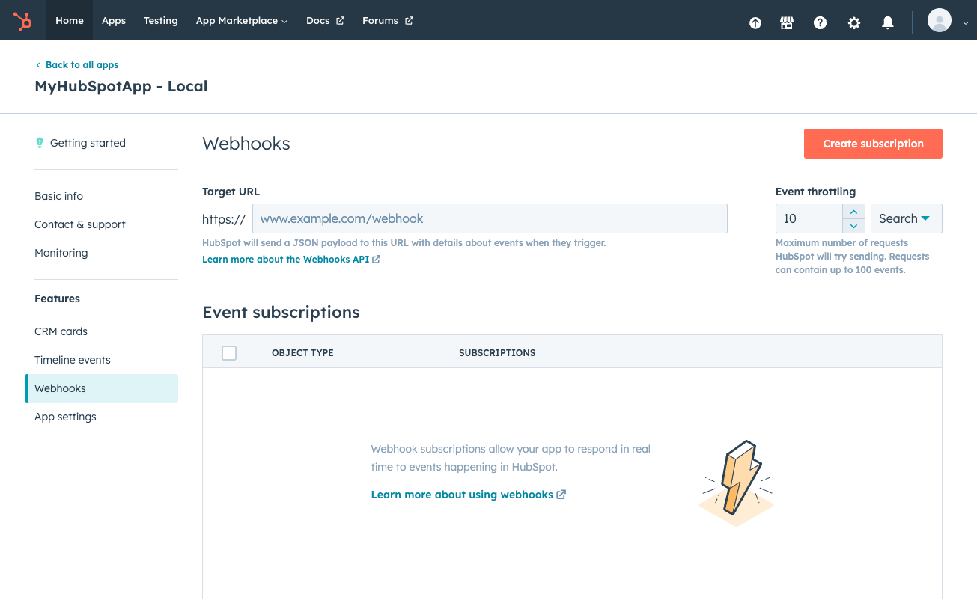977x615 pixels.
Task: Open the Search throttling period dropdown
Action: [x=906, y=218]
